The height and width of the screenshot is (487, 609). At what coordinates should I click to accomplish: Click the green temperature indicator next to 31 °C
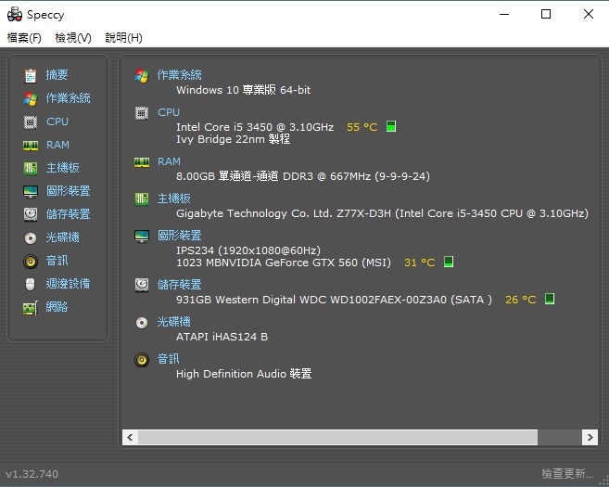(x=449, y=262)
